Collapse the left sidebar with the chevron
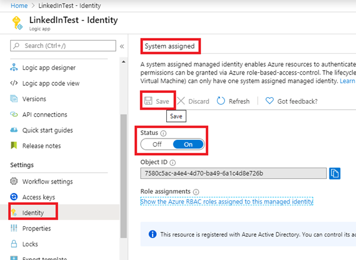This screenshot has height=260, width=356. (x=122, y=46)
